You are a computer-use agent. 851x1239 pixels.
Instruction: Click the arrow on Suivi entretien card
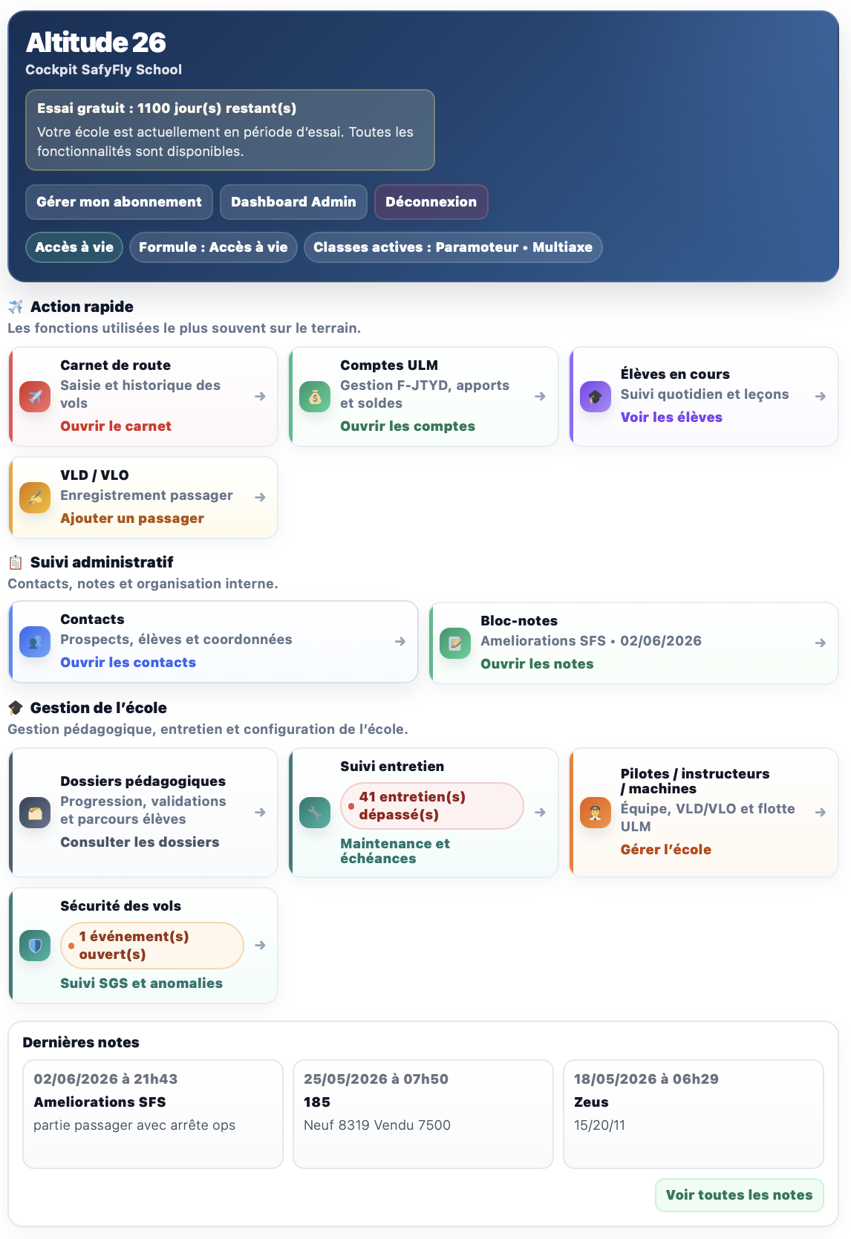click(541, 813)
